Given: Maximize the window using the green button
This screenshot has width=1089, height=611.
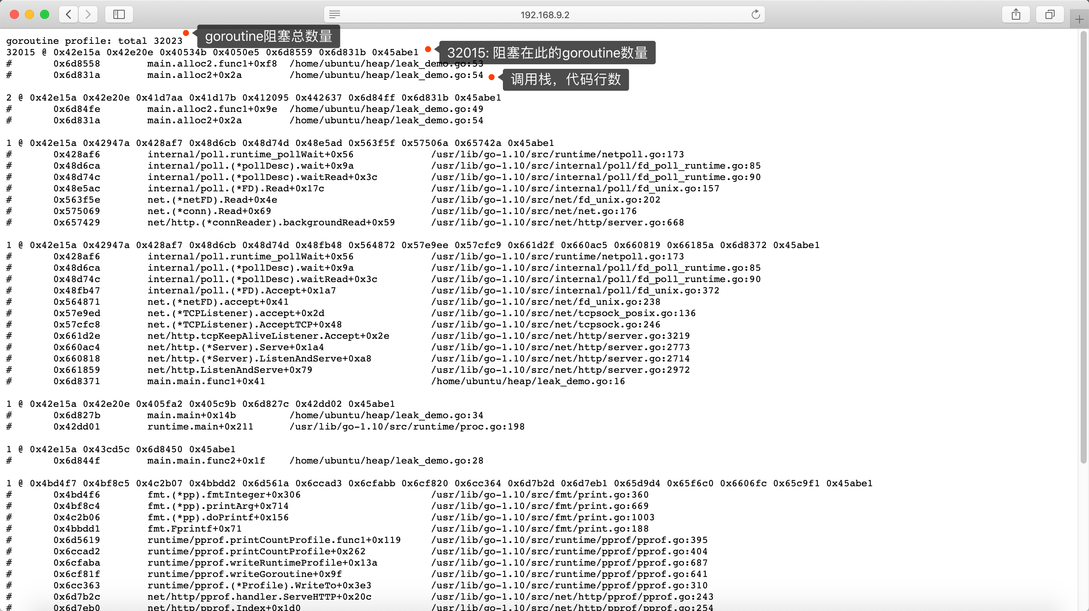Looking at the screenshot, I should click(x=44, y=14).
